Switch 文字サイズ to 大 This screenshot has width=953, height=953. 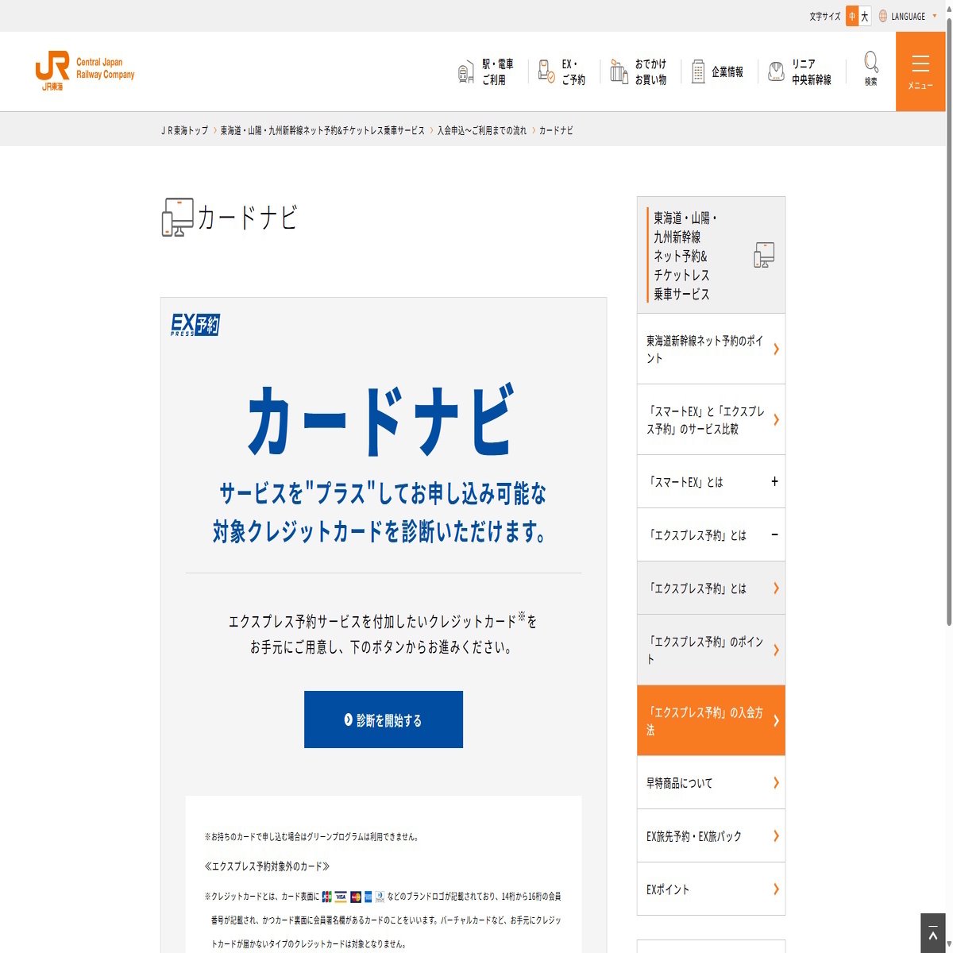[866, 15]
